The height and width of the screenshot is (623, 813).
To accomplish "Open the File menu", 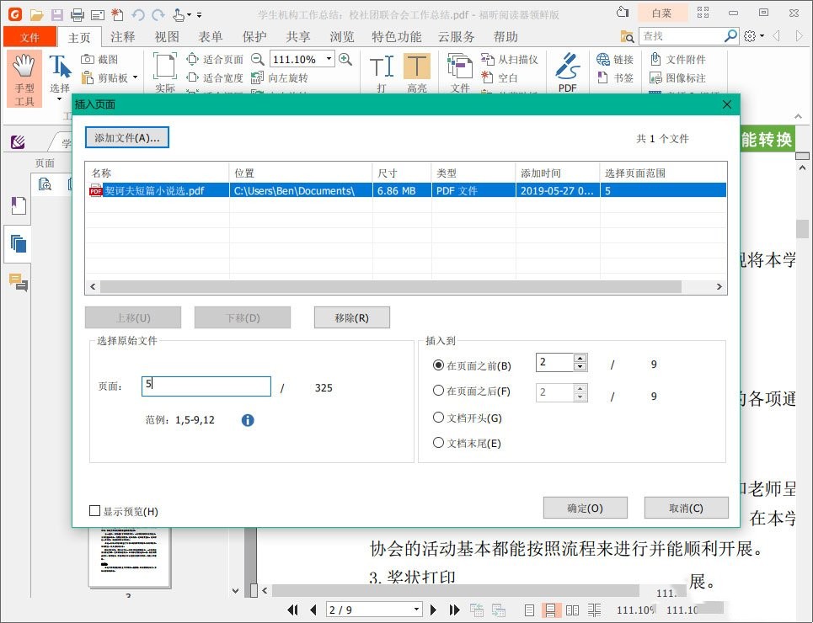I will (x=30, y=37).
